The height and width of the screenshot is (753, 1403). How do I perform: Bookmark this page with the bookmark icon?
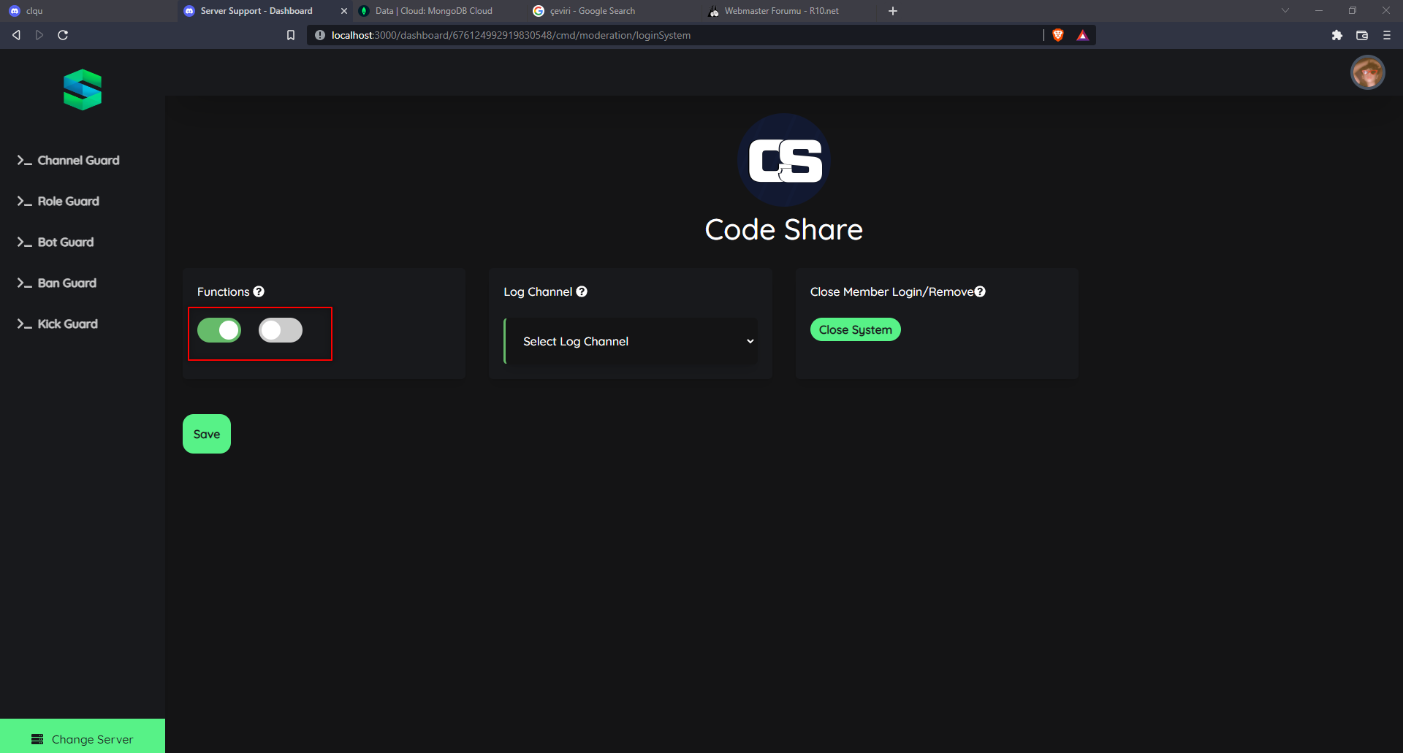point(291,35)
